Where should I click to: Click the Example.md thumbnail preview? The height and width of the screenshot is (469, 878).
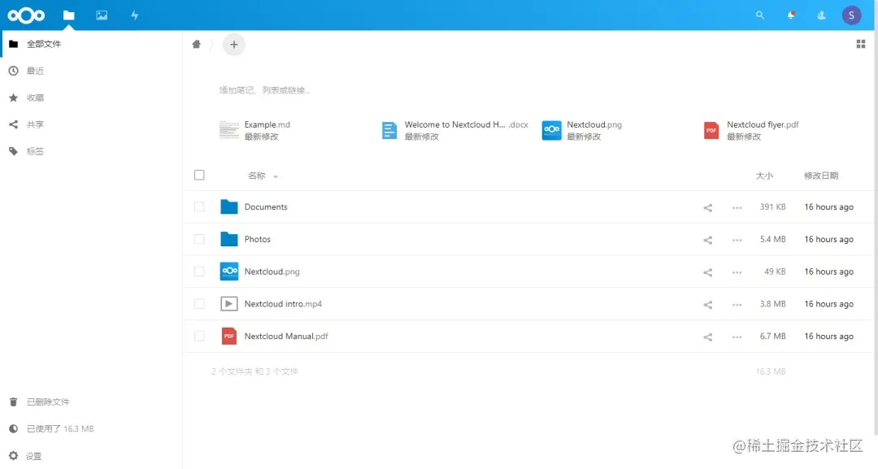tap(229, 130)
